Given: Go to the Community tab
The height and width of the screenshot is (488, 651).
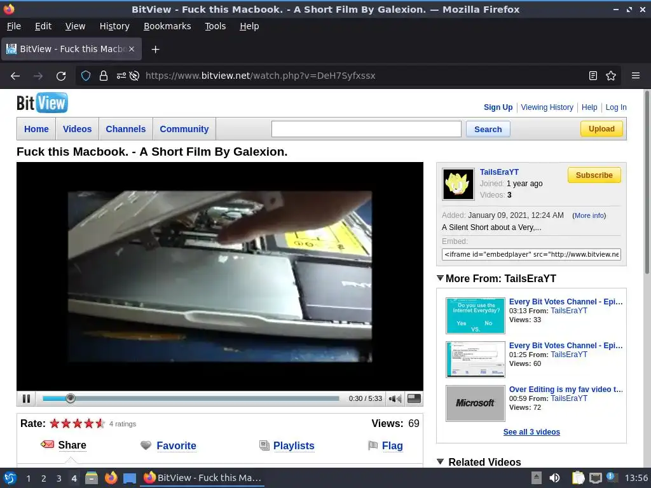Looking at the screenshot, I should tap(184, 129).
